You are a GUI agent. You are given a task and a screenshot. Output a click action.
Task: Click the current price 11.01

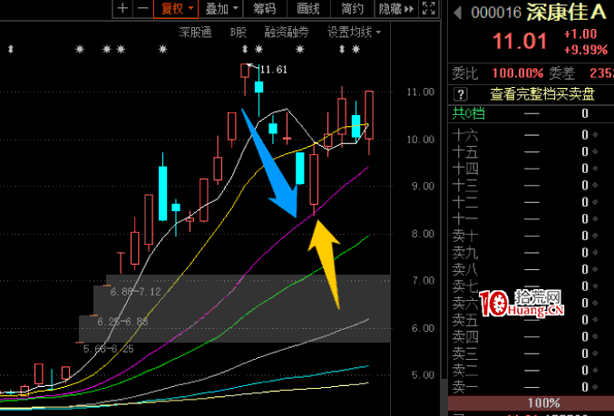[520, 41]
